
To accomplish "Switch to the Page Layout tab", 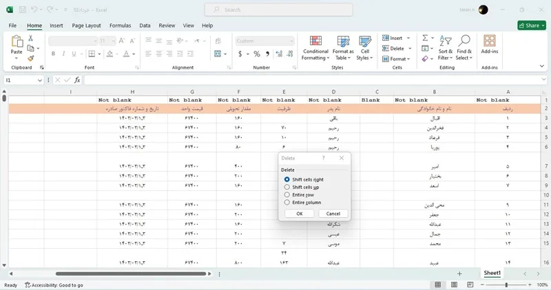I will [x=86, y=25].
